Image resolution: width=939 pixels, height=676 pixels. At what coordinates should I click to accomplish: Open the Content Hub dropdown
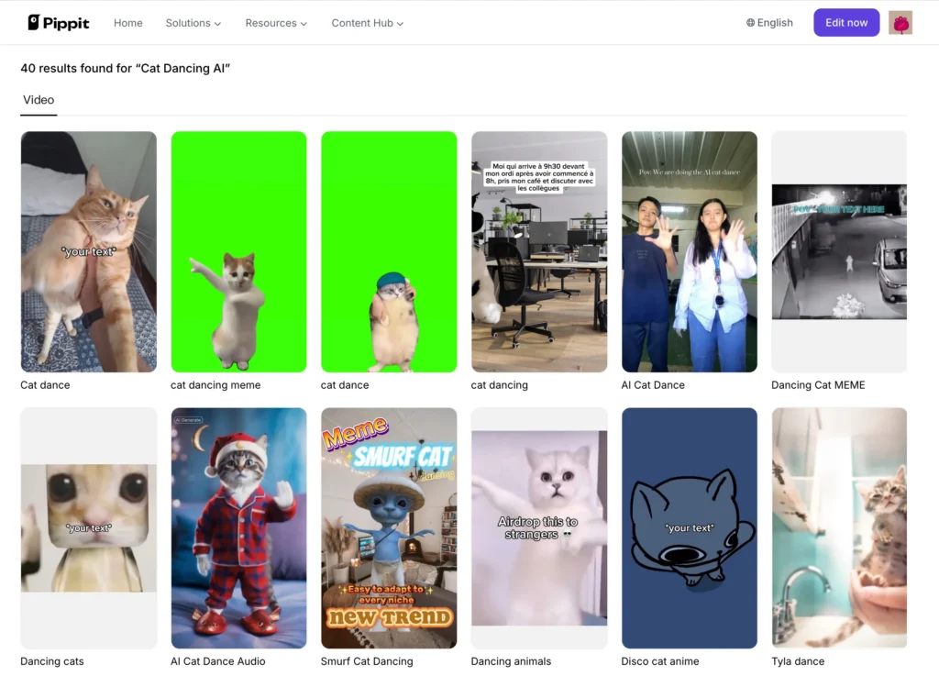[x=367, y=23]
